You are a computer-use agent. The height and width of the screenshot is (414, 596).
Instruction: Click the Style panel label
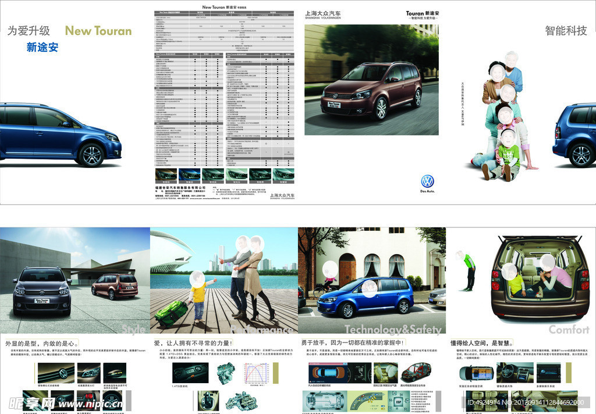point(134,330)
